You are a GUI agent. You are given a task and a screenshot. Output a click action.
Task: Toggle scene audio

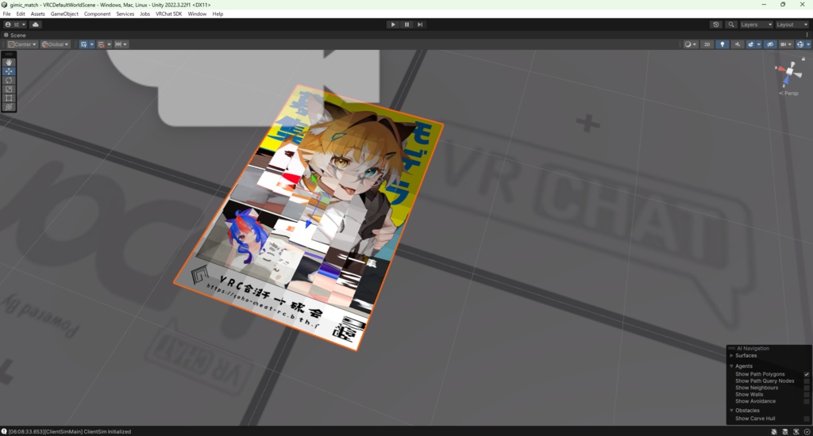(738, 44)
